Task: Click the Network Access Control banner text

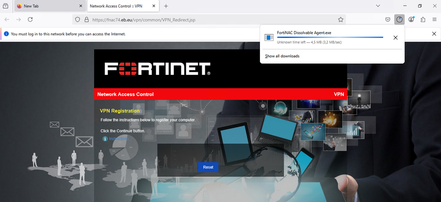Action: pyautogui.click(x=125, y=94)
